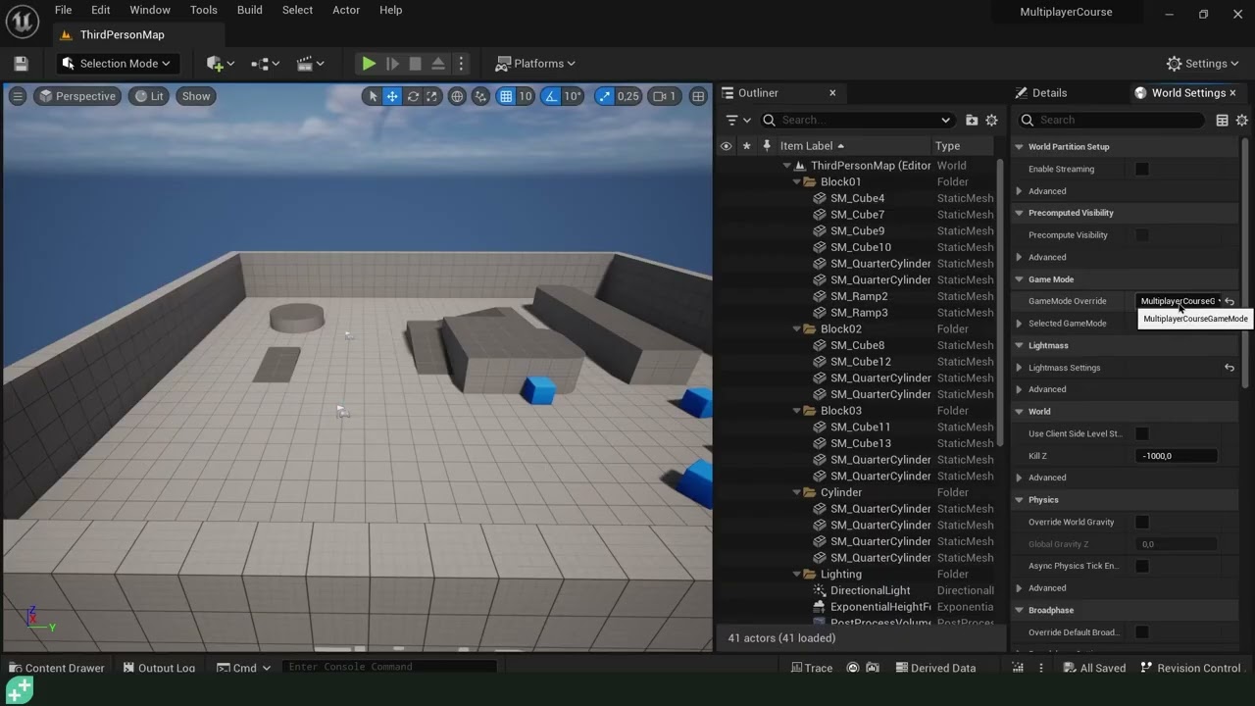Collapse the World Partition Setup category
The height and width of the screenshot is (706, 1255).
tap(1020, 147)
